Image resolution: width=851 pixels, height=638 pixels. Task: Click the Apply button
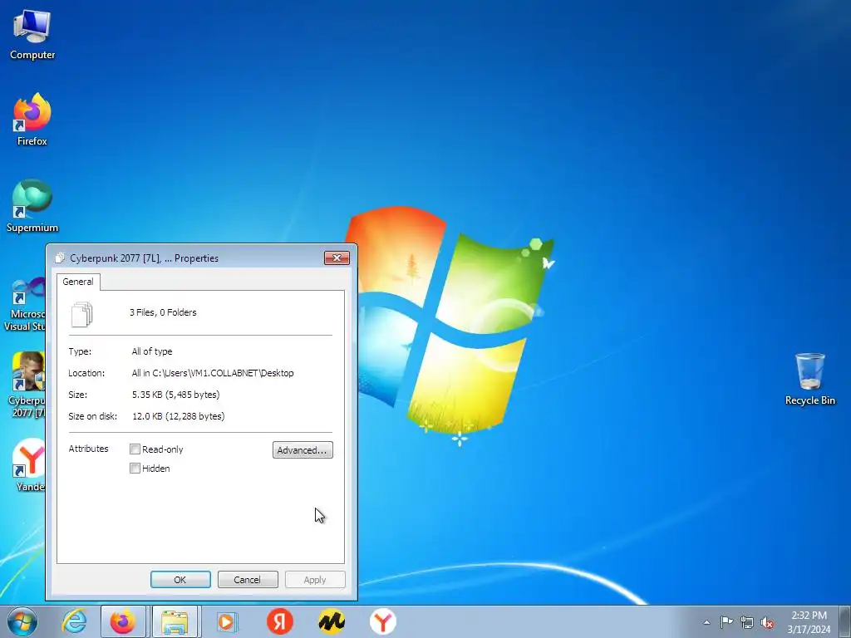(315, 579)
